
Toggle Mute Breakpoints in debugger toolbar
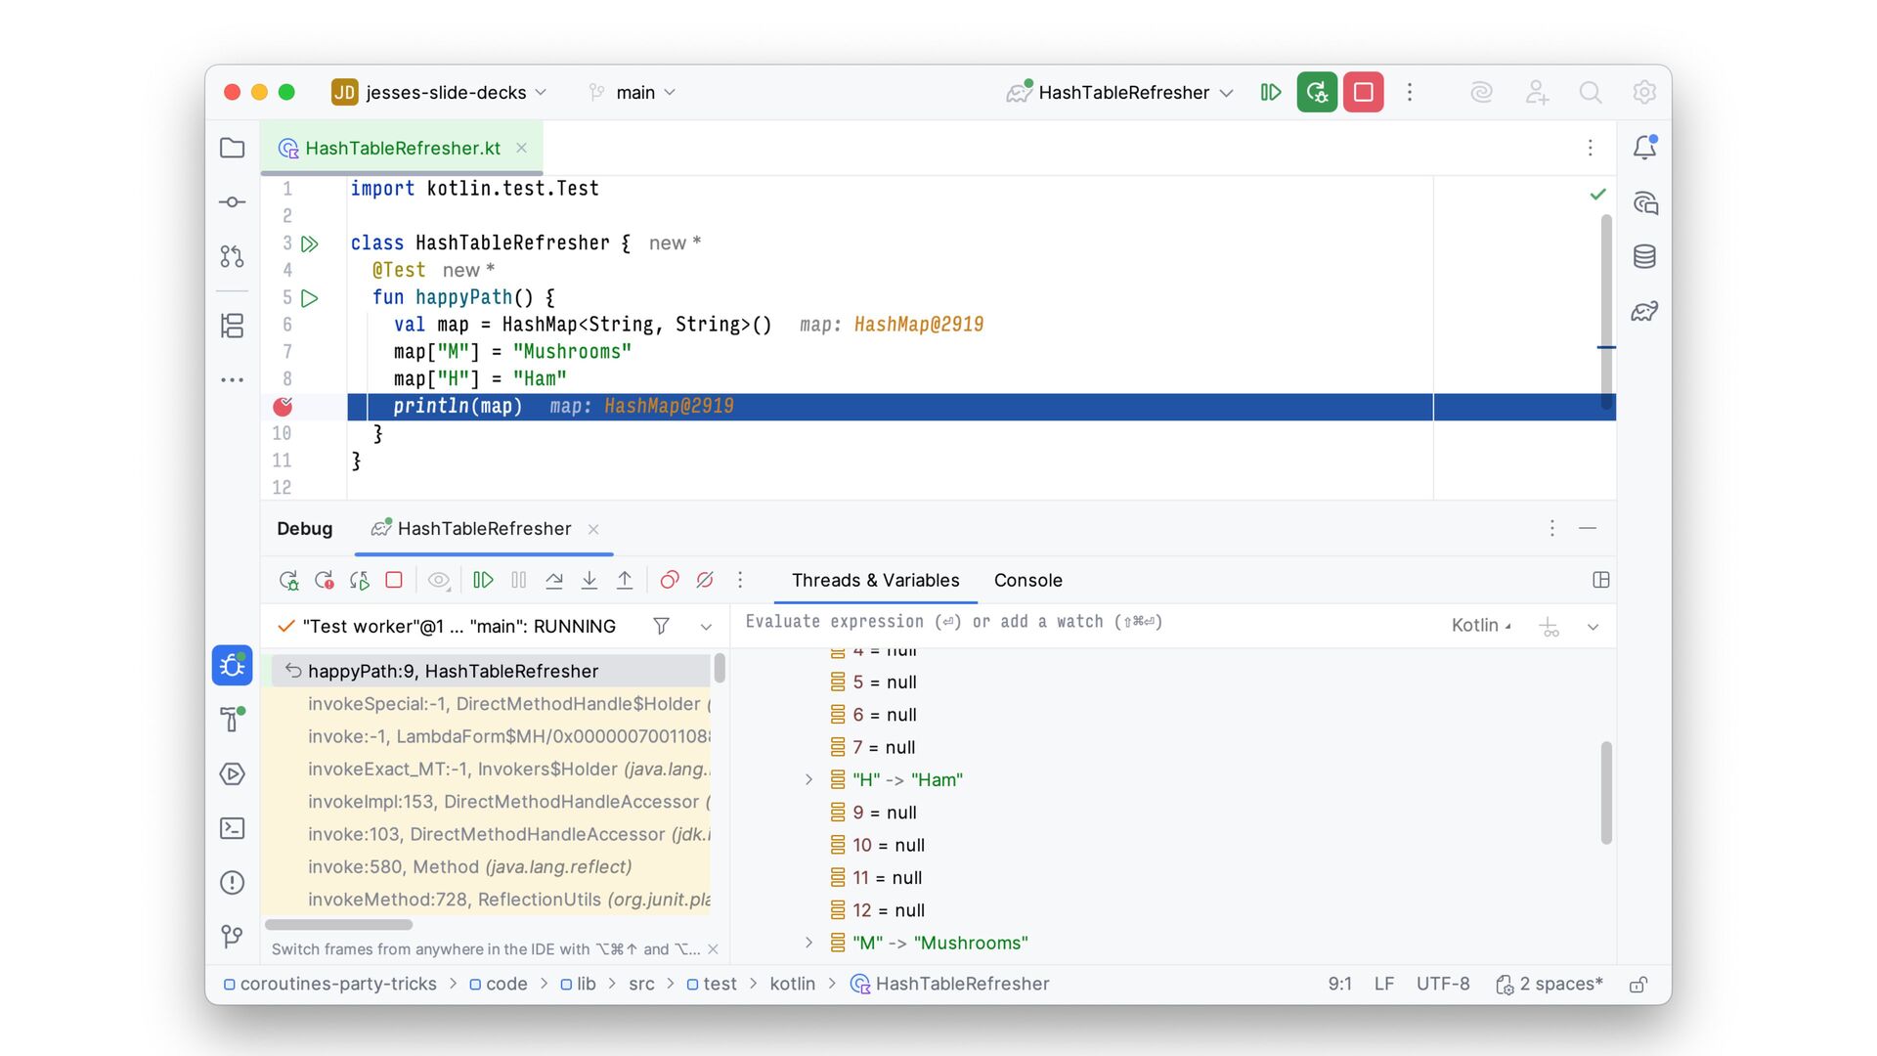(705, 580)
